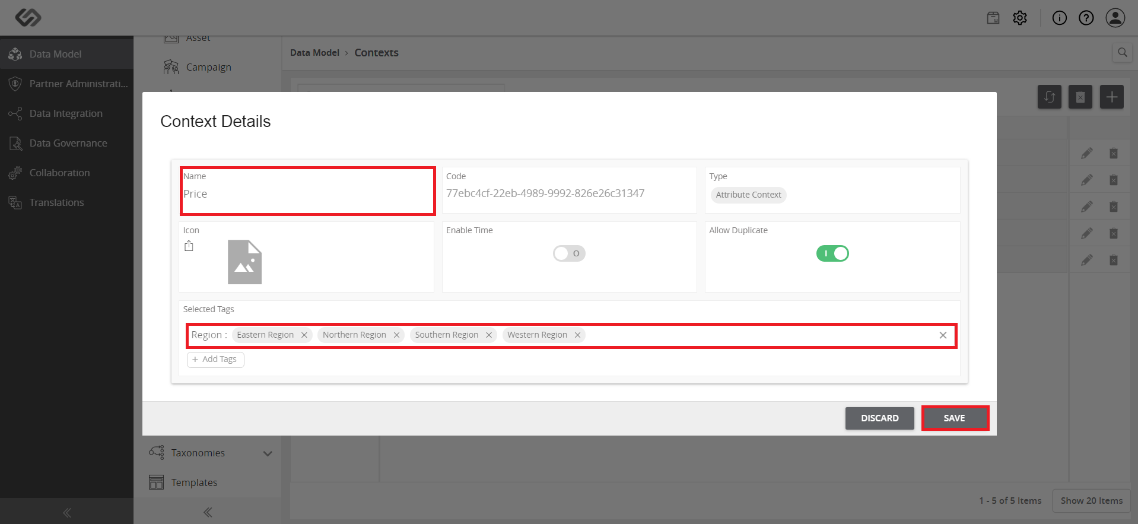Open the help question mark icon
This screenshot has width=1138, height=524.
tap(1086, 18)
